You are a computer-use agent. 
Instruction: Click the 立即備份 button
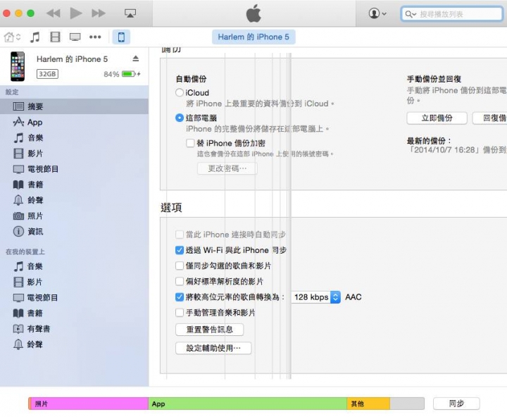coord(437,118)
